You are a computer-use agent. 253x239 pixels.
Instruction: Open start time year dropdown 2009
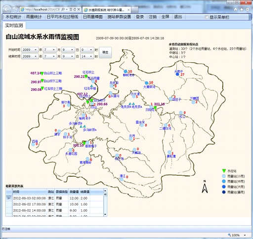[x=30, y=50]
